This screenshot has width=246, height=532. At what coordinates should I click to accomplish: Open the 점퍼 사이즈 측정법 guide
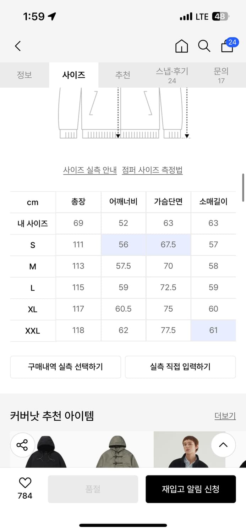pyautogui.click(x=152, y=170)
